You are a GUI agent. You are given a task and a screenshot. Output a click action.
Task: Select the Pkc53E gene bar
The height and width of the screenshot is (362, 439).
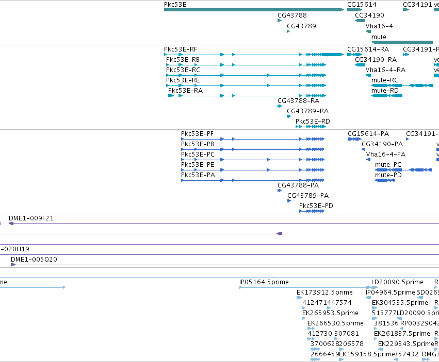pyautogui.click(x=254, y=10)
